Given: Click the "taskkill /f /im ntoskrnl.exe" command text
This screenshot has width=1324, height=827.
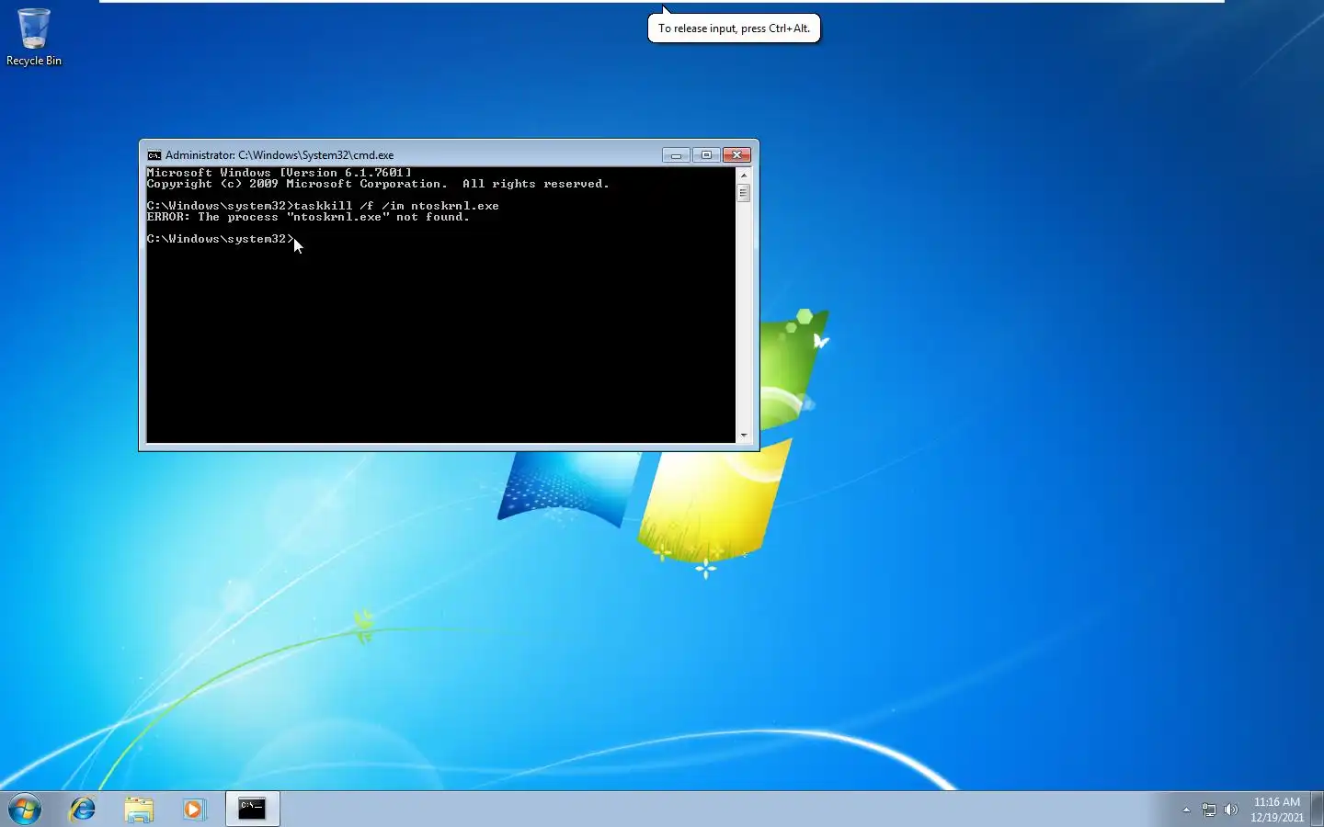Looking at the screenshot, I should coord(396,206).
